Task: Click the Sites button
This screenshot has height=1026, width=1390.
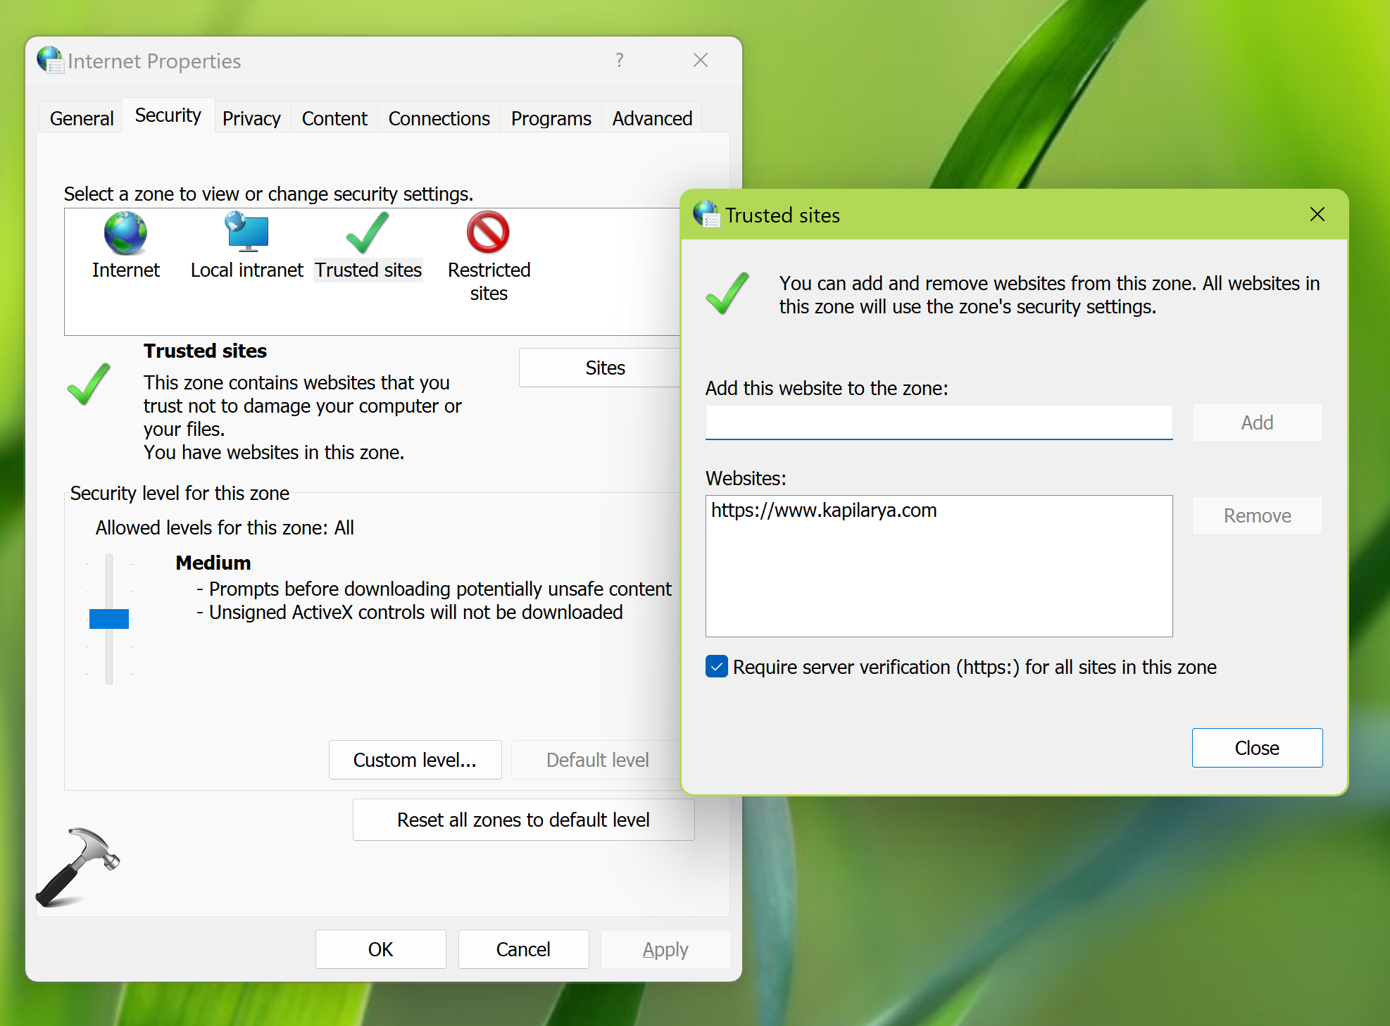Action: [604, 368]
